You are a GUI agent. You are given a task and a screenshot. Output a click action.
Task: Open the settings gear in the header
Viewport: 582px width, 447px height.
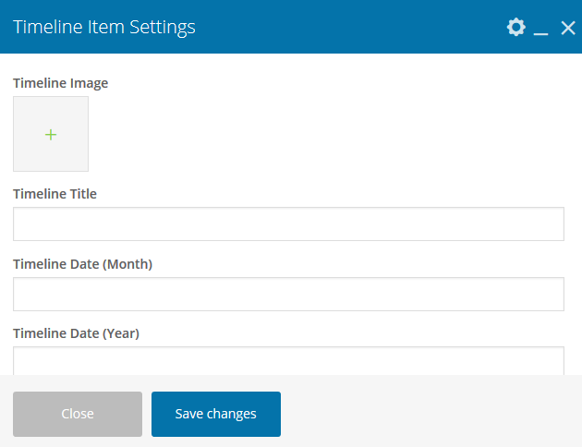[515, 28]
